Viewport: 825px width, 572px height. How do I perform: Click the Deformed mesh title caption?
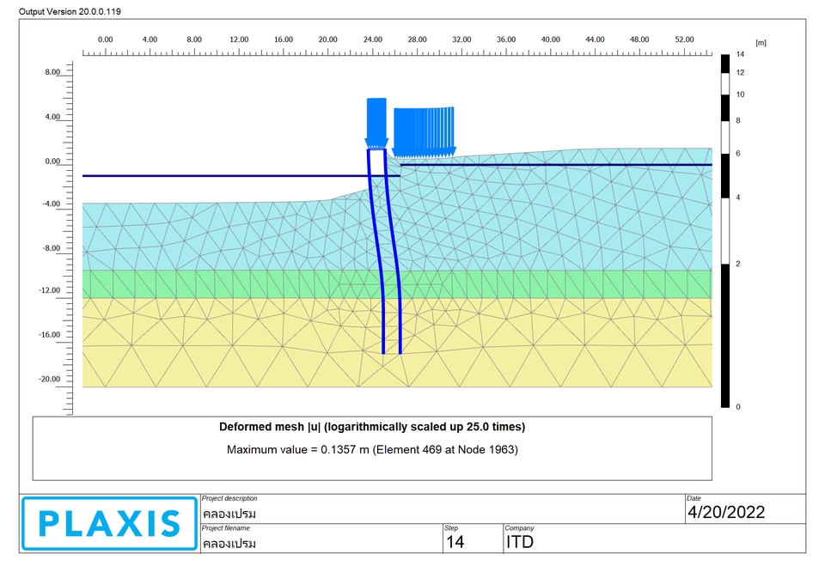tap(371, 425)
